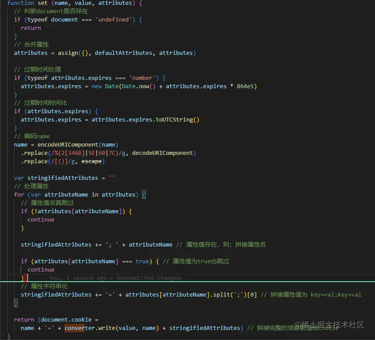Click the comment '// 属性字符串化'
Viewport: 375px width, 340px height.
[x=44, y=286]
